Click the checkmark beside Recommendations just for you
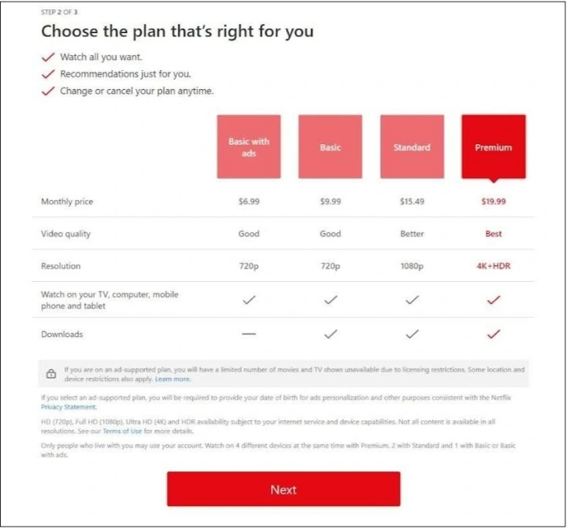The image size is (567, 529). point(48,74)
